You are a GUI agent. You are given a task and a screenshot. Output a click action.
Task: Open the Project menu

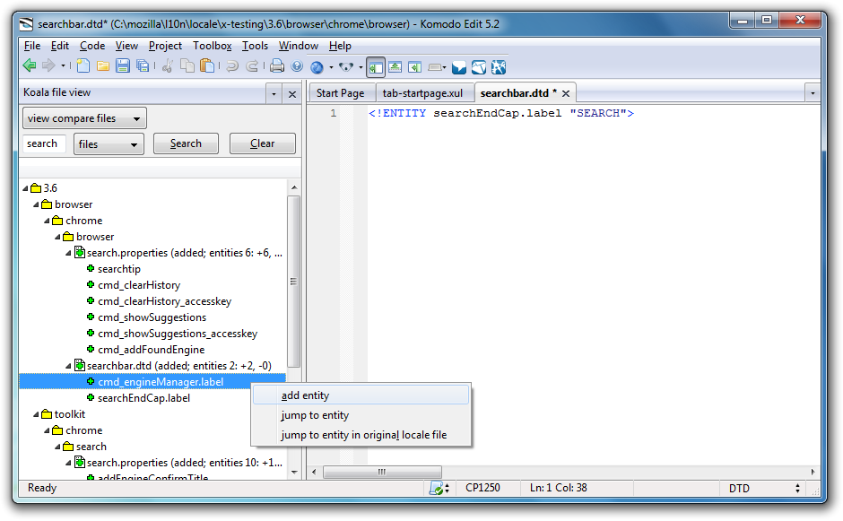coord(165,46)
